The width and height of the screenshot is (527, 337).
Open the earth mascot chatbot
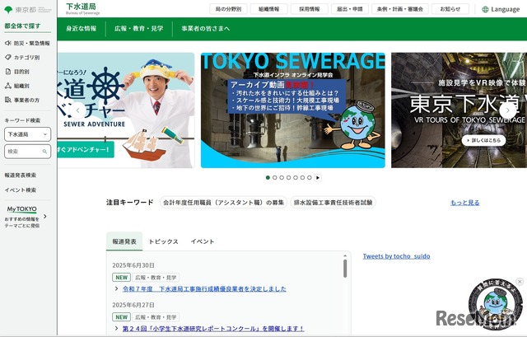tap(495, 304)
